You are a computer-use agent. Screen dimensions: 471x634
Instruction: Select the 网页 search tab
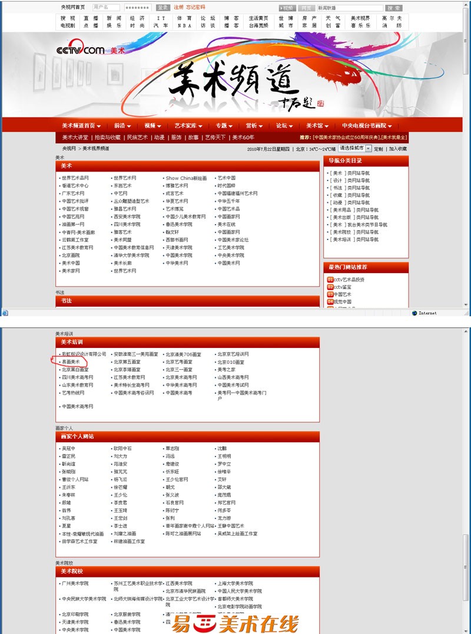(307, 8)
